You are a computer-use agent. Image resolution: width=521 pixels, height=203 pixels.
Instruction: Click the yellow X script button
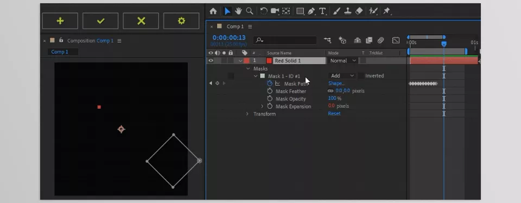click(141, 21)
